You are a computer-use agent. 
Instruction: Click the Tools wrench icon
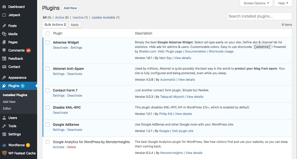(x=4, y=126)
